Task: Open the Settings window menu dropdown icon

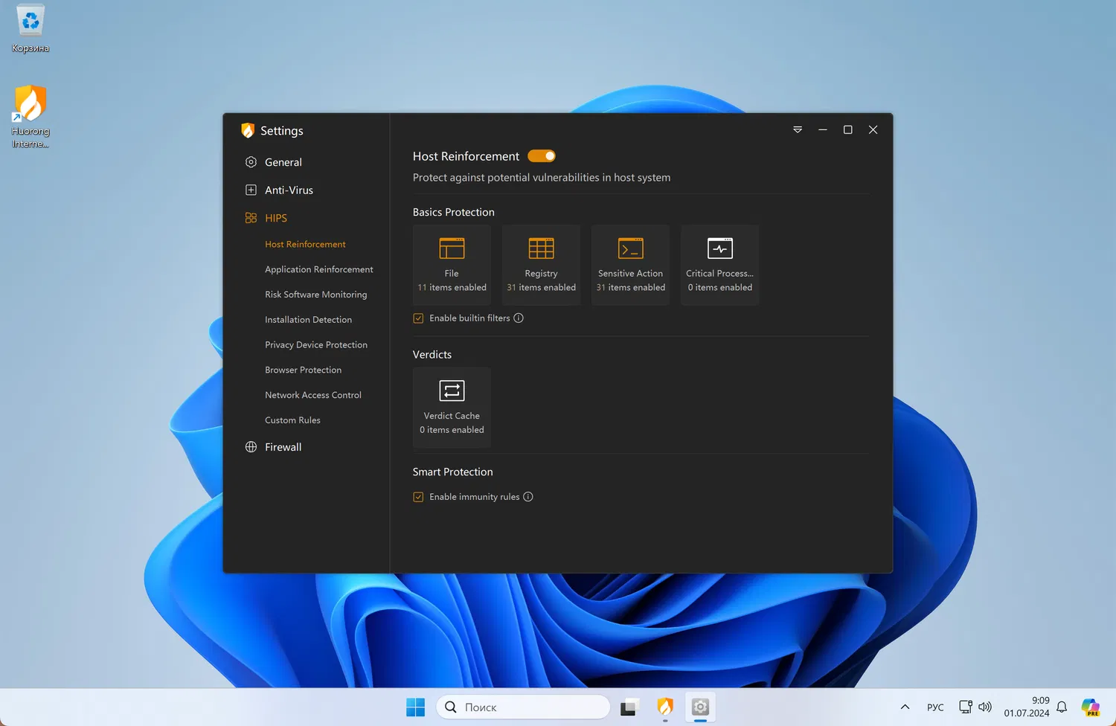Action: pos(798,129)
